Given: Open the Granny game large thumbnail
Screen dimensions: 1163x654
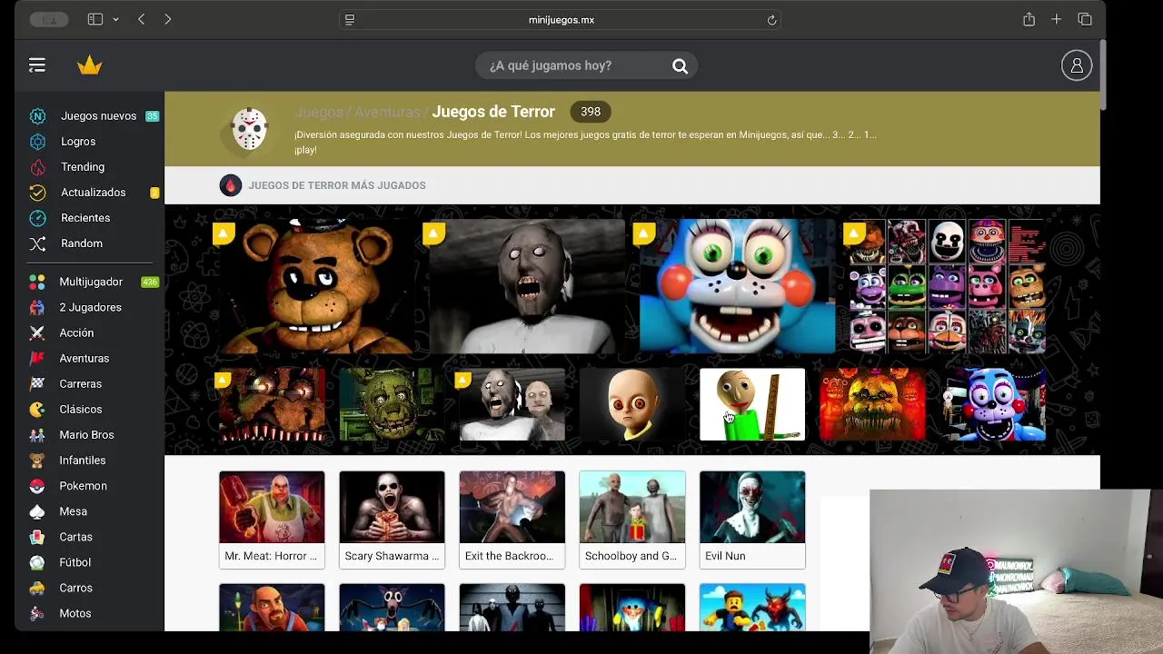Looking at the screenshot, I should click(x=527, y=286).
